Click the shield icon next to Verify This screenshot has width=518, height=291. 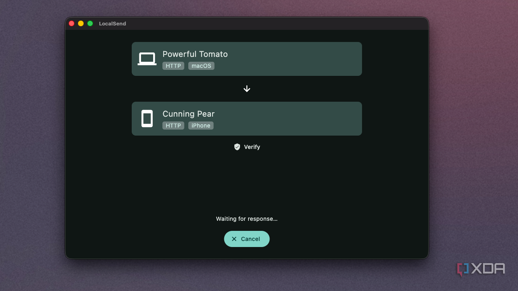tap(237, 147)
